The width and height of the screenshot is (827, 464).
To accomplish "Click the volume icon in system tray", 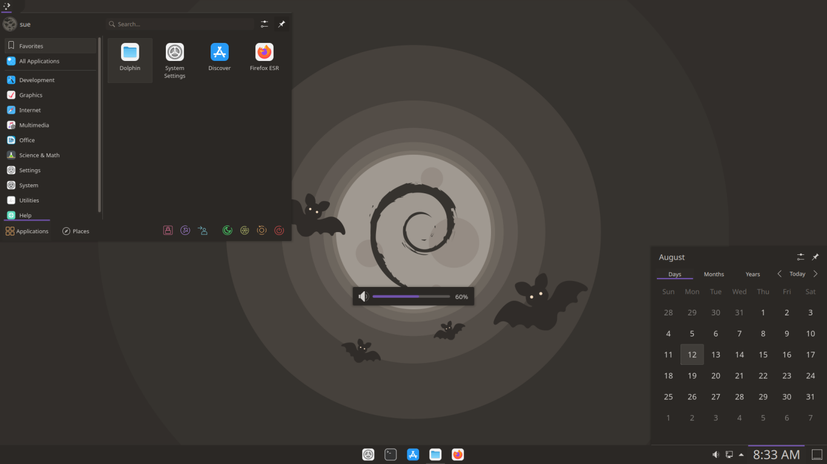I will pos(716,454).
